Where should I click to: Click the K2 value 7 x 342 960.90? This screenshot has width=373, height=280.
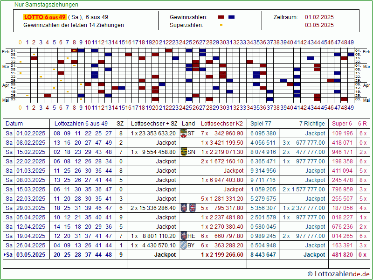222,133
